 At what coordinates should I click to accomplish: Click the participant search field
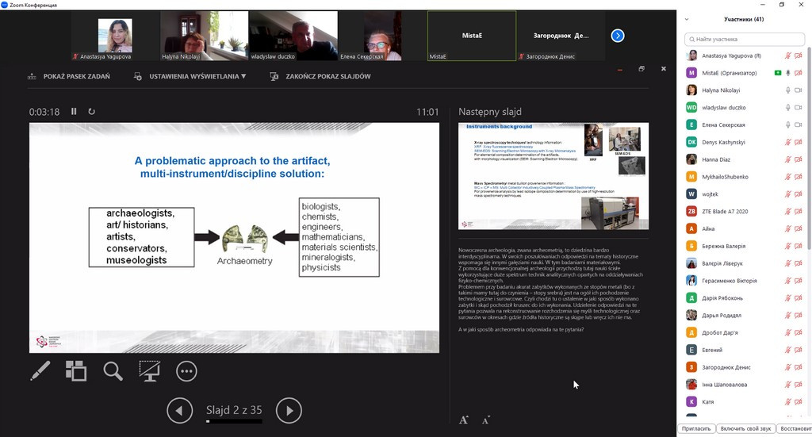pyautogui.click(x=744, y=39)
